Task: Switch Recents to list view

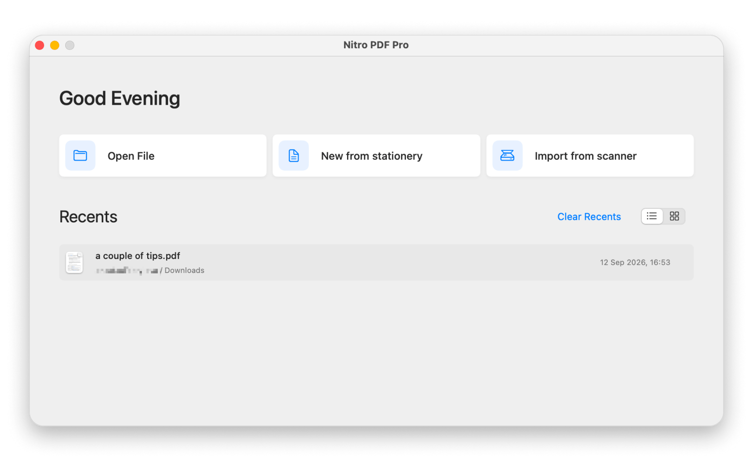Action: (x=652, y=216)
